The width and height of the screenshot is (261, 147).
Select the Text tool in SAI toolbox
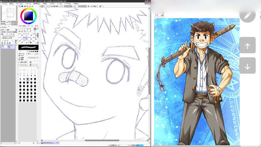[x=30, y=29]
